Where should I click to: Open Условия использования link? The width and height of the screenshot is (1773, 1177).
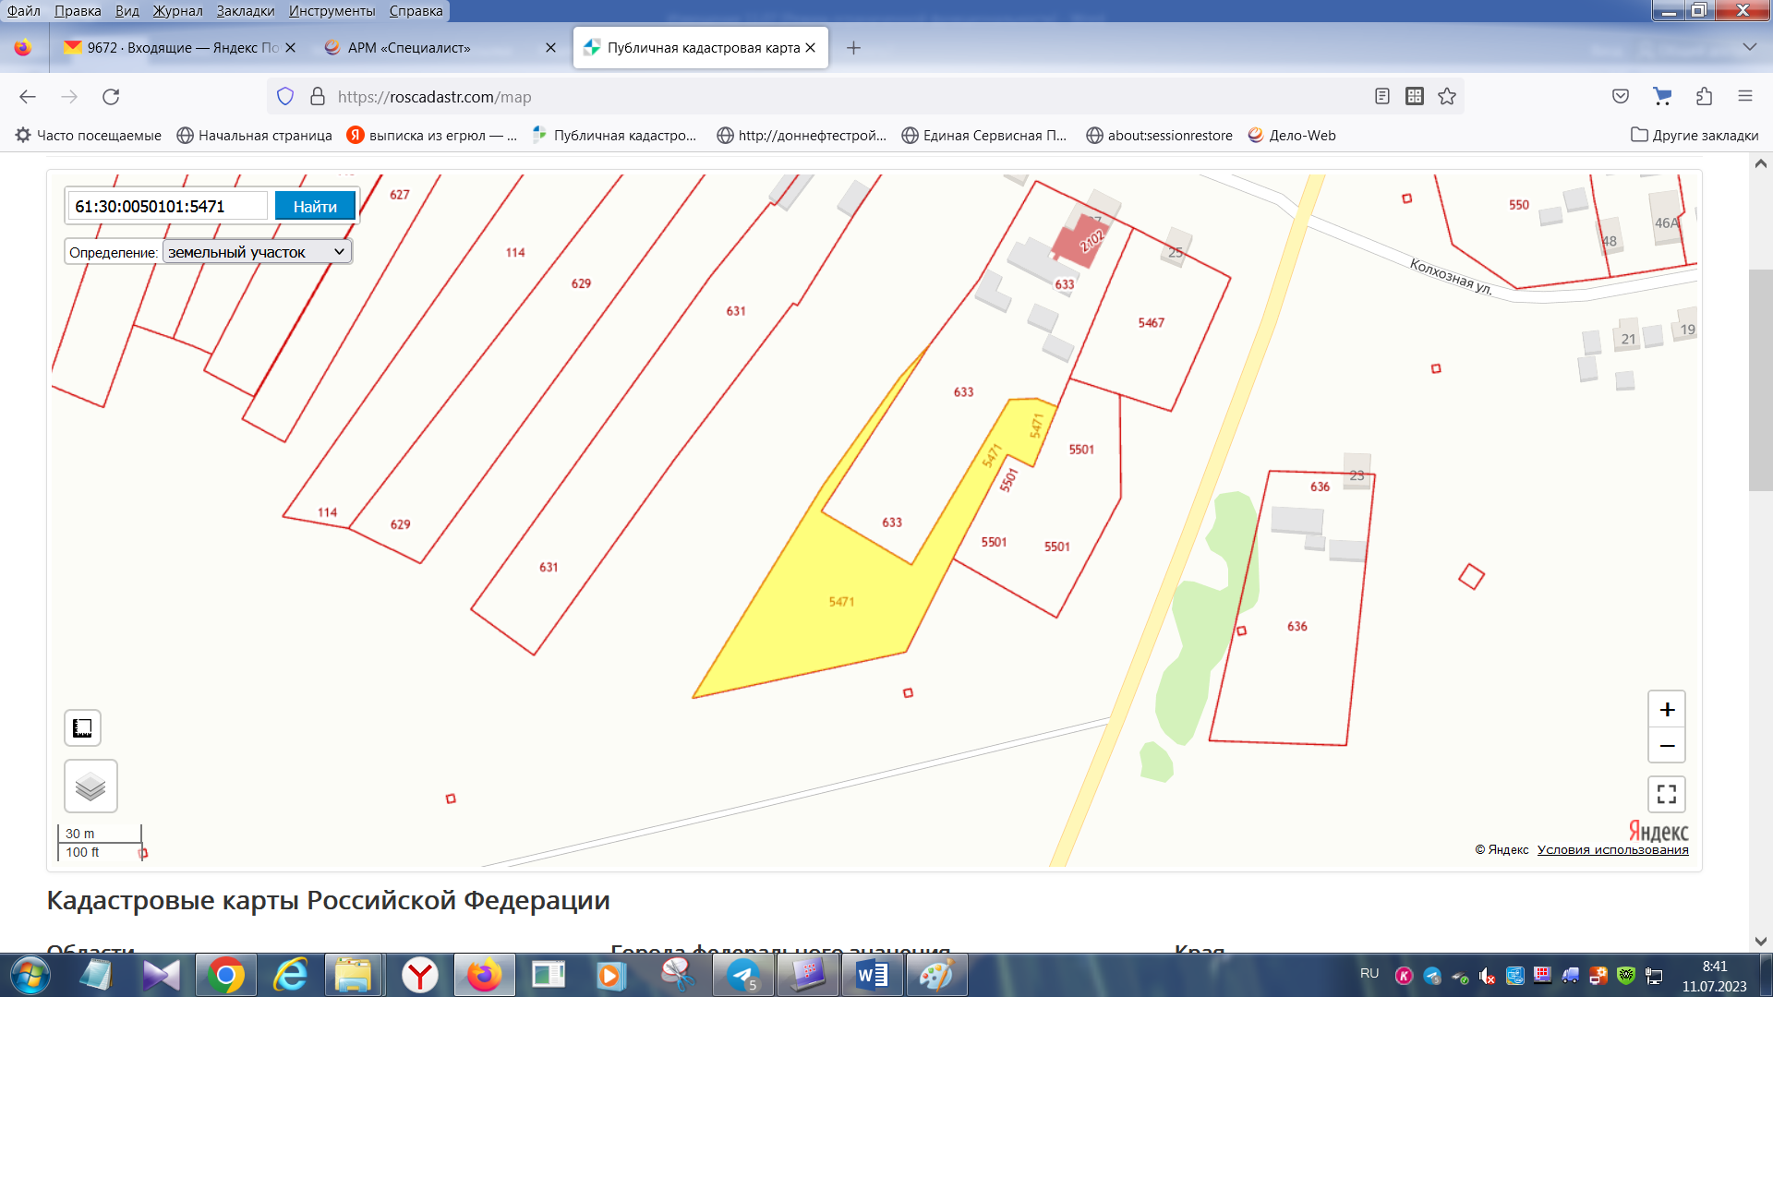(x=1612, y=850)
